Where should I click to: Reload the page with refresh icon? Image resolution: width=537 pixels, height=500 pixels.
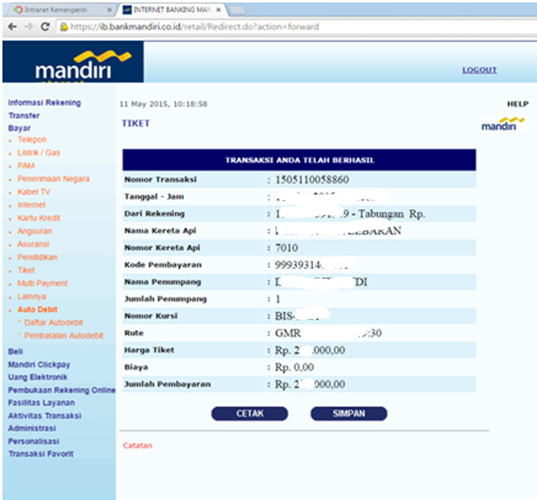(x=45, y=27)
